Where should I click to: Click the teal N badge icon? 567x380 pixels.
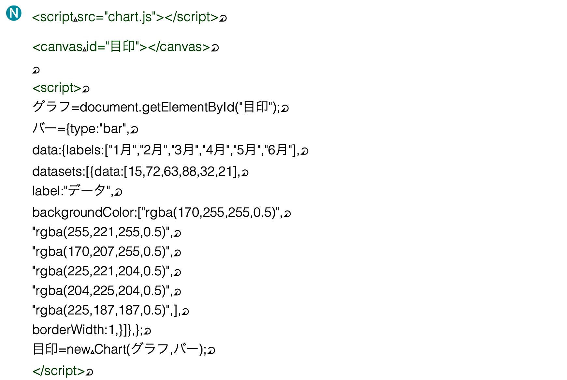[x=14, y=13]
